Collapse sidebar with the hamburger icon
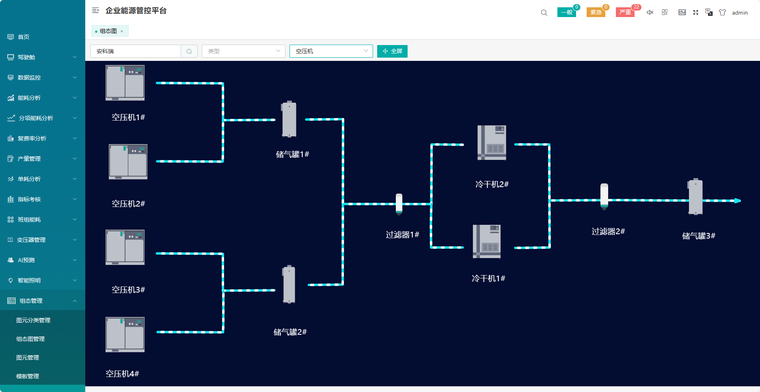Image resolution: width=760 pixels, height=392 pixels. [x=95, y=11]
